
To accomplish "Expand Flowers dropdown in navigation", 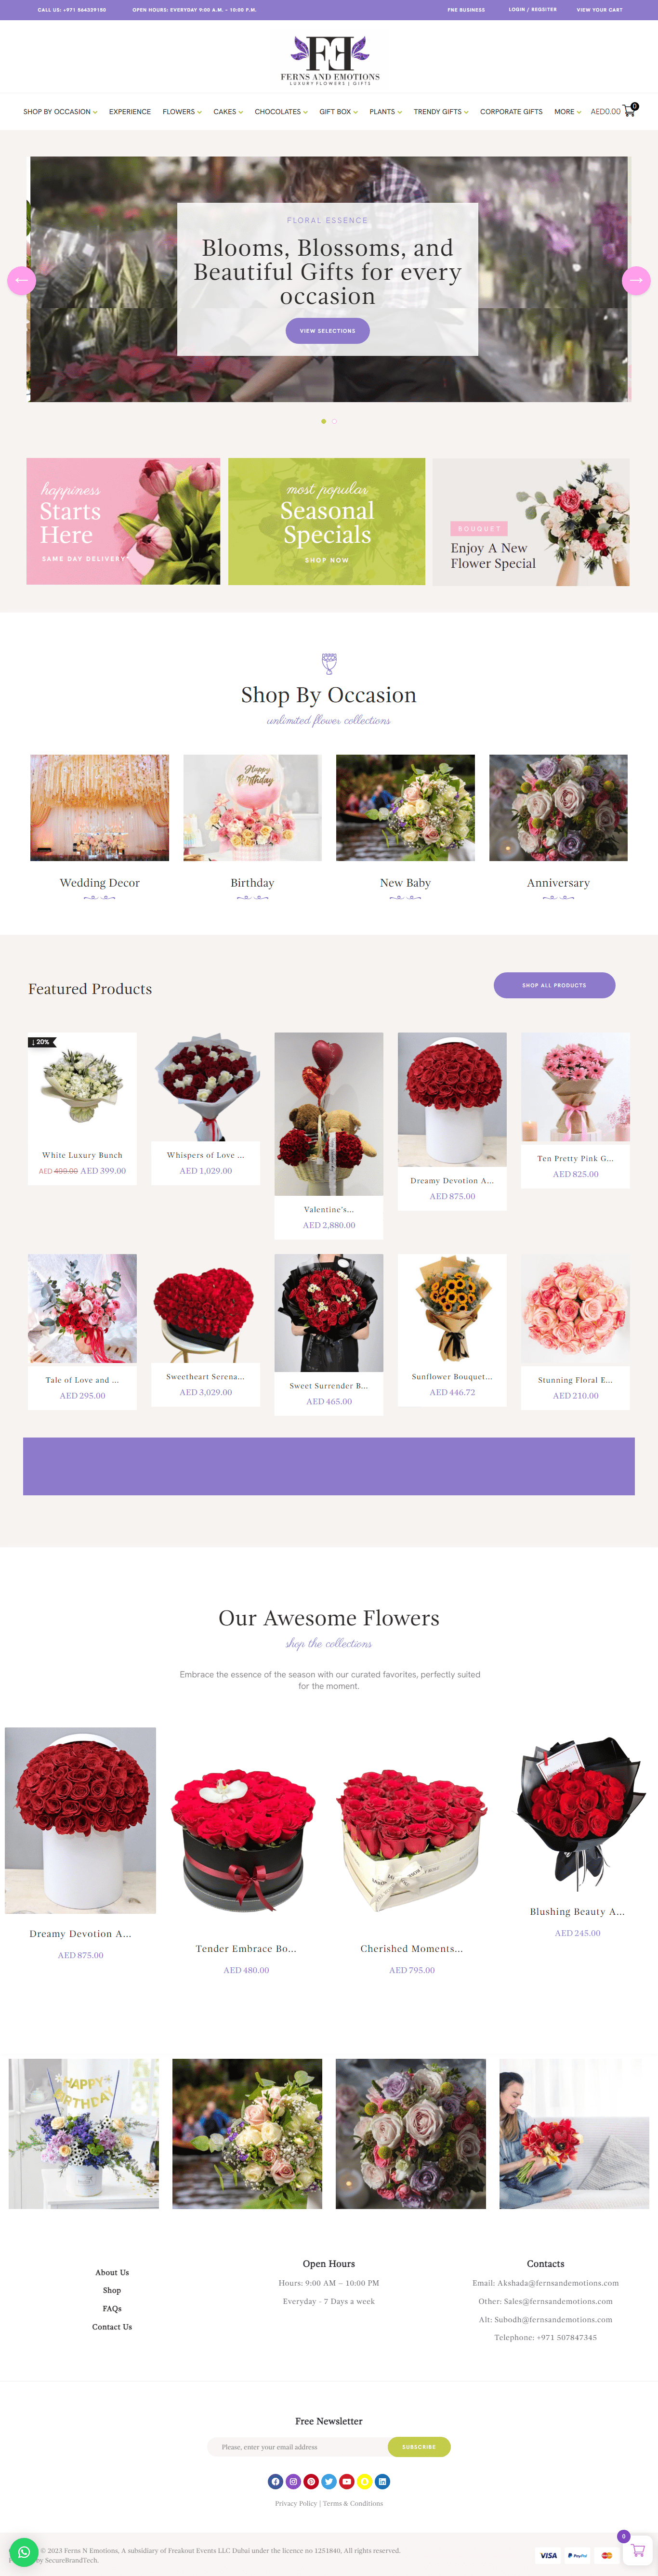I will (182, 112).
